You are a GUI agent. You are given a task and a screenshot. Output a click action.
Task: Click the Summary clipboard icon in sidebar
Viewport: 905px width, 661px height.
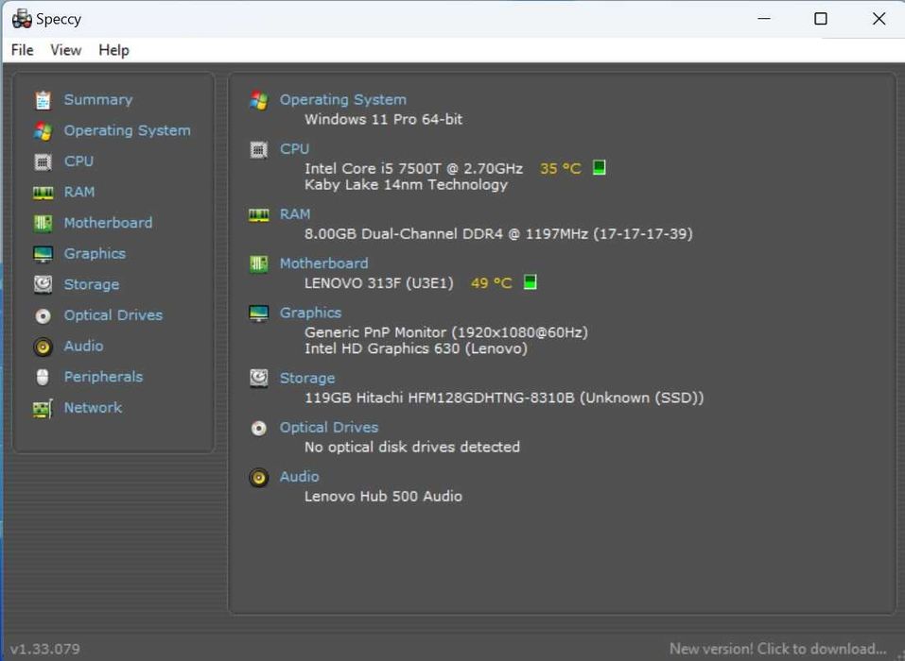pos(43,100)
